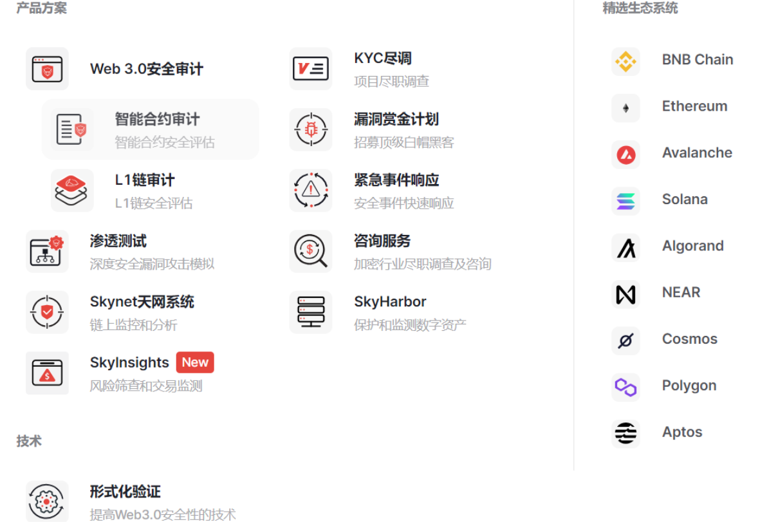Click the 漏洞赏金计划 bug target icon
This screenshot has width=778, height=522.
[x=311, y=129]
